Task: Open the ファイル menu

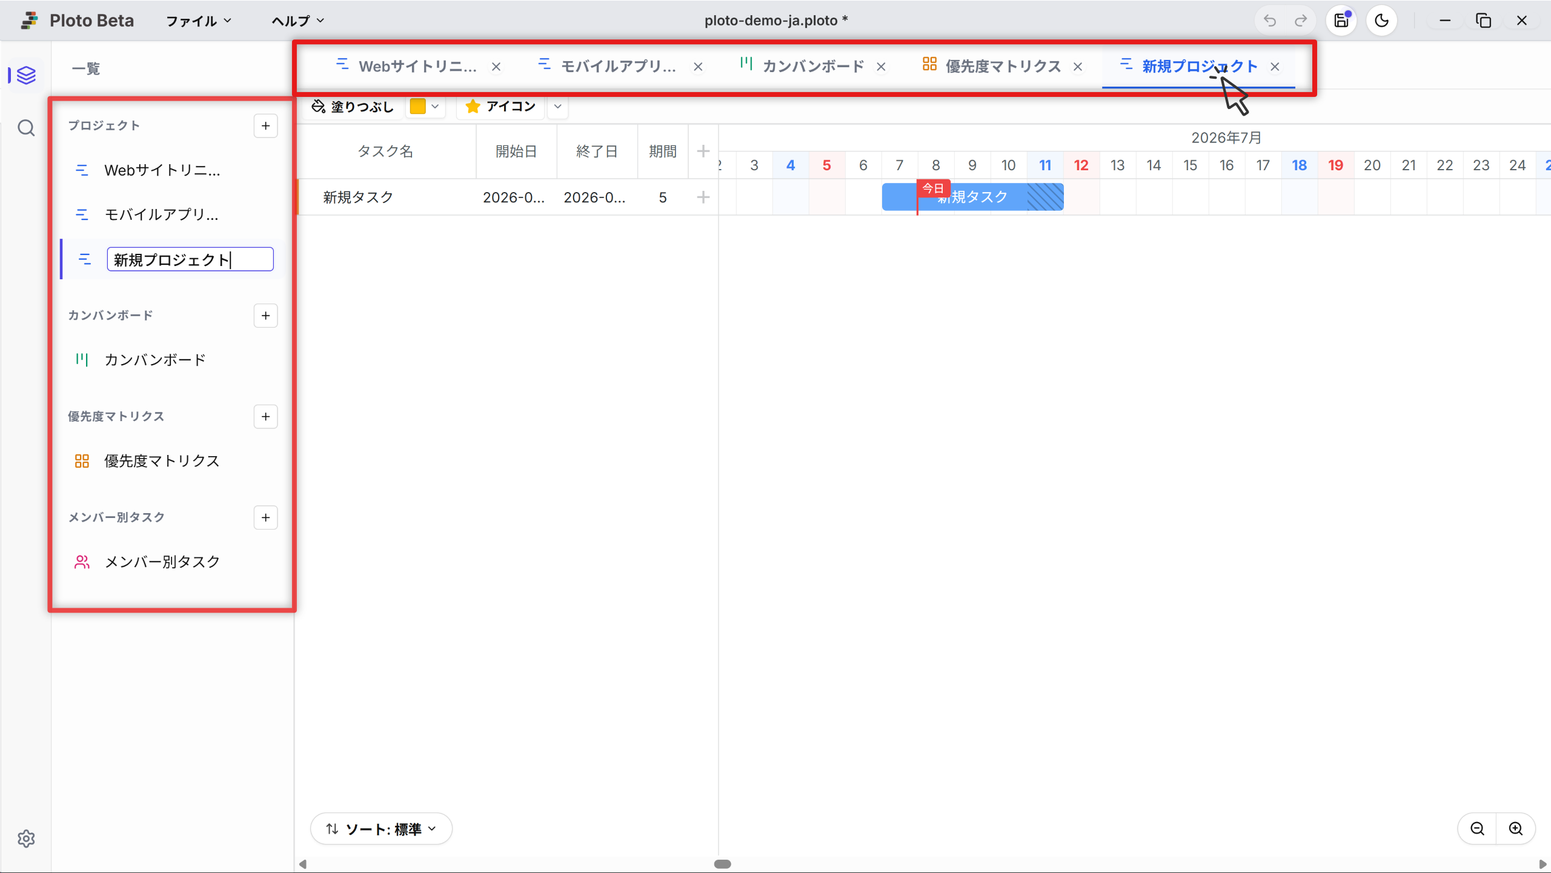Action: 199,21
